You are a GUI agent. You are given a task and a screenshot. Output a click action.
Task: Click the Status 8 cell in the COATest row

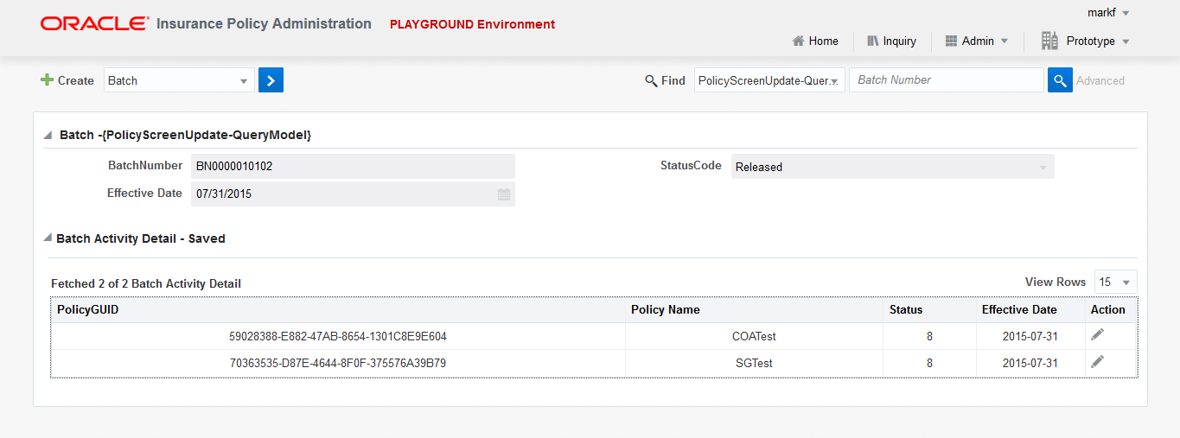coord(930,336)
